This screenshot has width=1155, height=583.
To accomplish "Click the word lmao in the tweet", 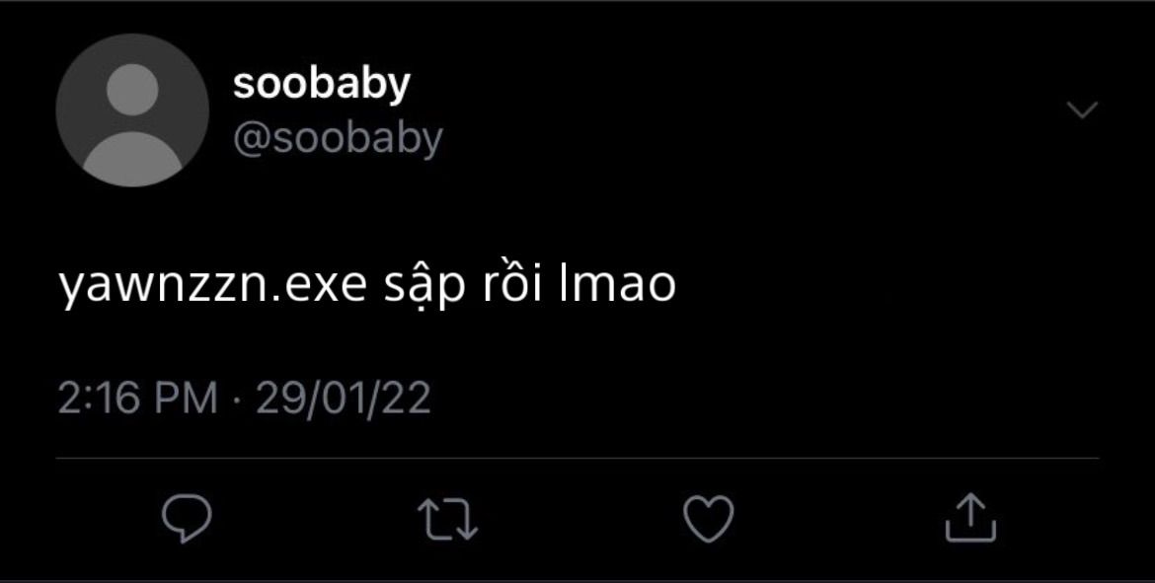I will 617,284.
